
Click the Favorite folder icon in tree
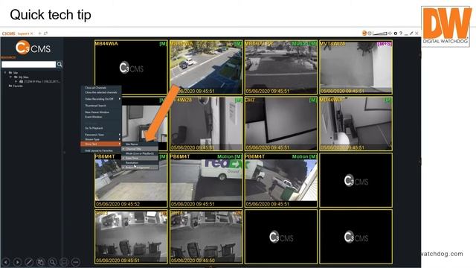(10, 86)
